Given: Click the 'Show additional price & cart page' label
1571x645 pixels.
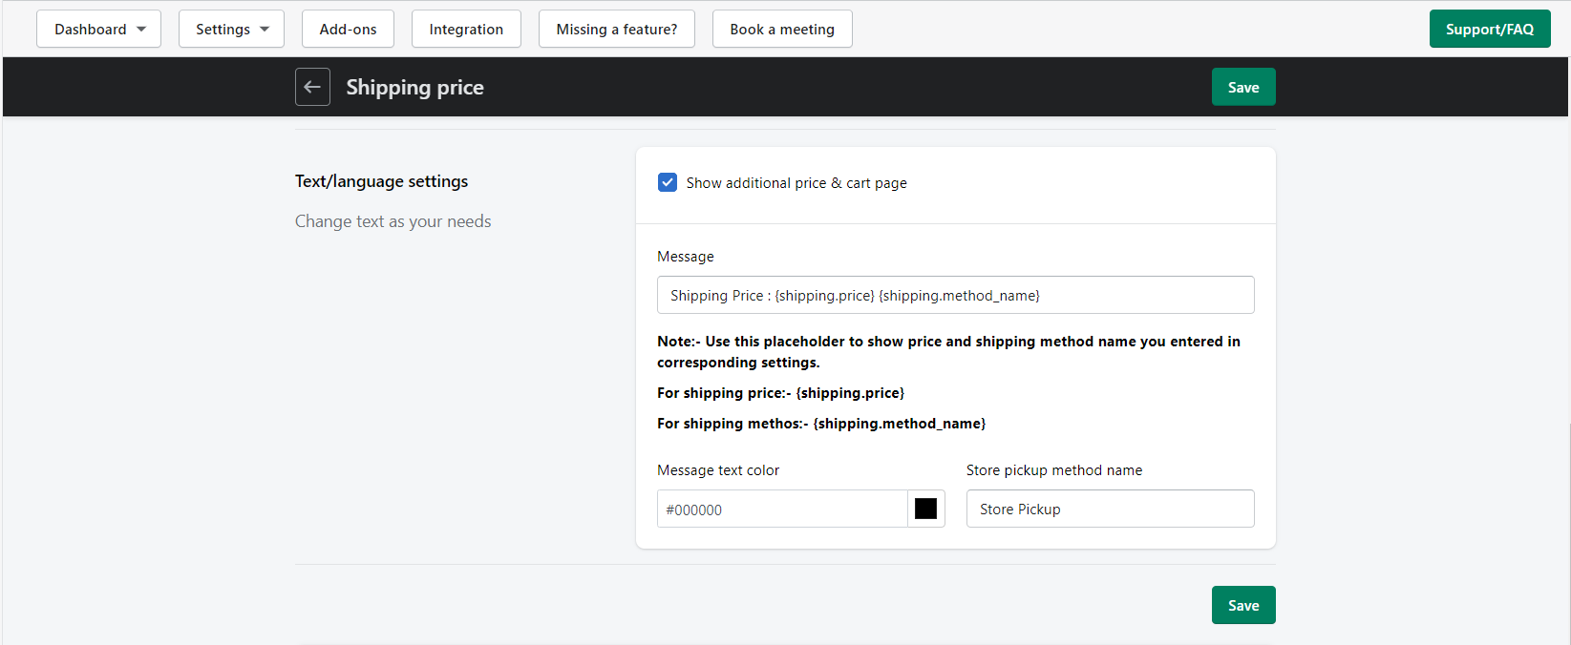Looking at the screenshot, I should pos(796,183).
